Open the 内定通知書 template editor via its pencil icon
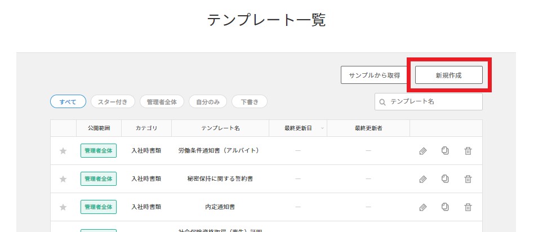 422,207
